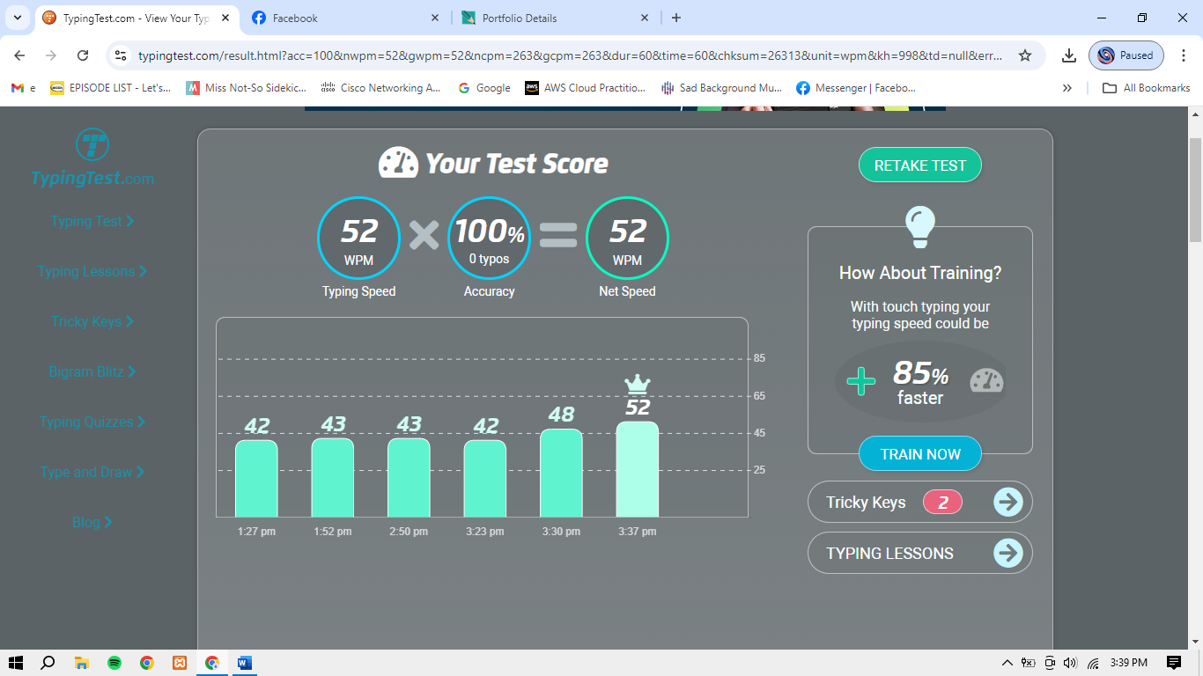Bookmark this page with the star icon
The height and width of the screenshot is (676, 1203).
(1025, 55)
